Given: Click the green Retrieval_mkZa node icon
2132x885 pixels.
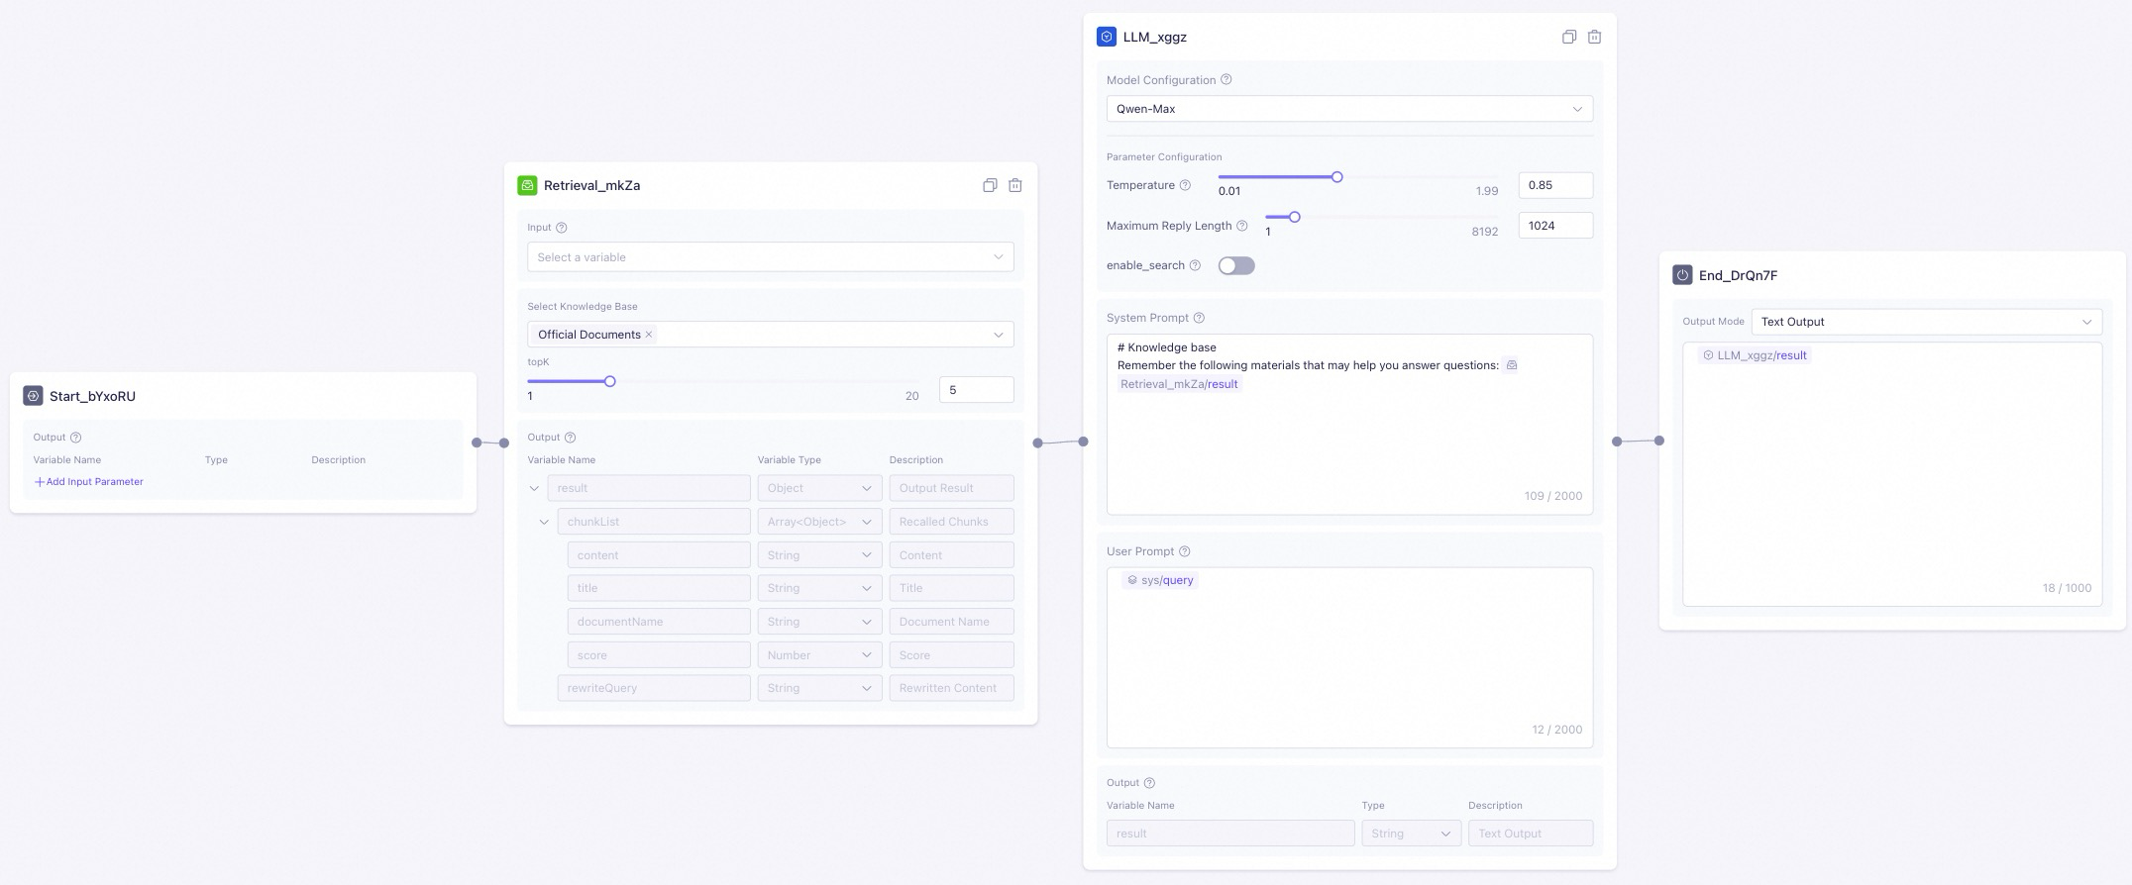Looking at the screenshot, I should point(527,185).
